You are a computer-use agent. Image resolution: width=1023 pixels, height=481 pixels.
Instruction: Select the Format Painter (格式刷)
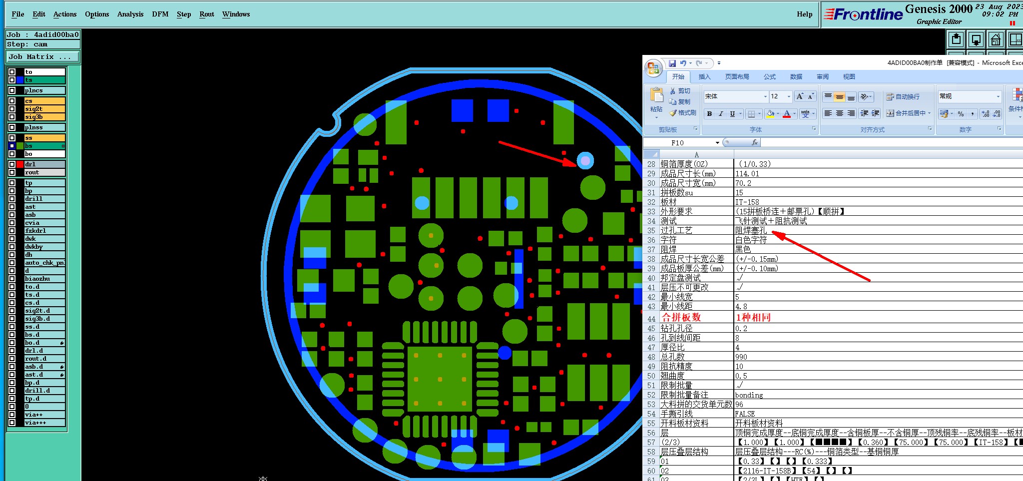click(x=683, y=113)
